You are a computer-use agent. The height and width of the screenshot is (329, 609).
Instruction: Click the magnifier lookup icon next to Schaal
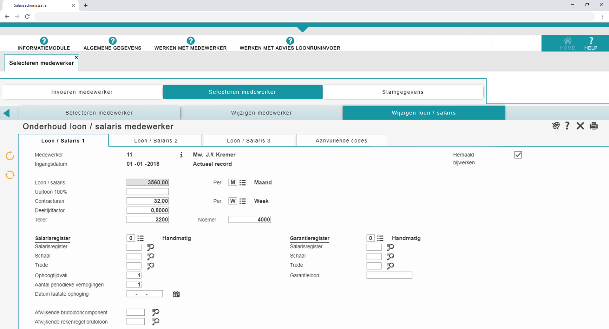(x=151, y=256)
